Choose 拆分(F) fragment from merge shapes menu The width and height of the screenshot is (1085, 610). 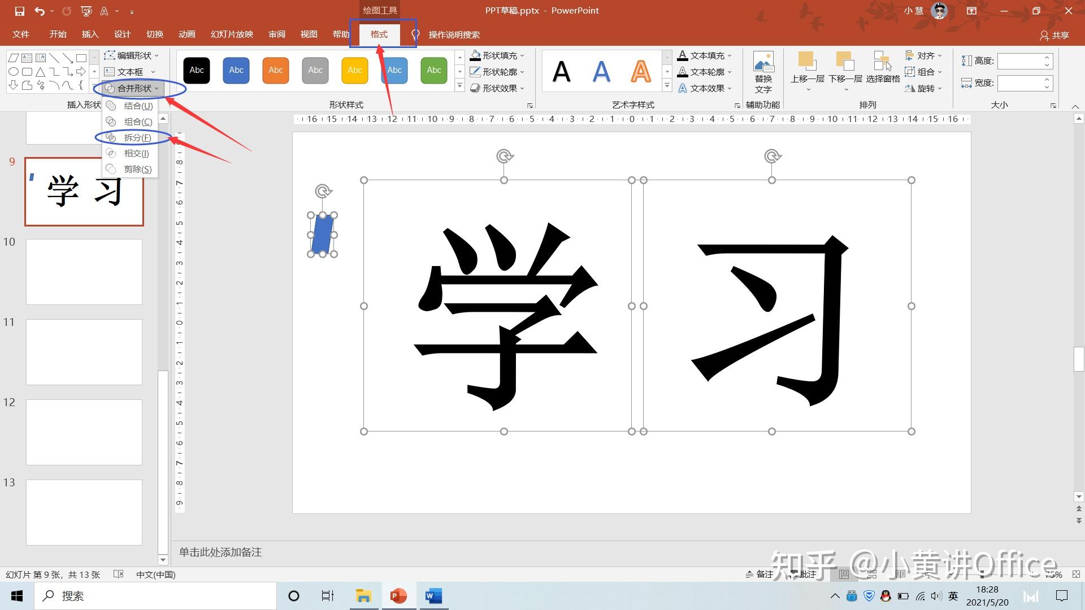point(137,137)
